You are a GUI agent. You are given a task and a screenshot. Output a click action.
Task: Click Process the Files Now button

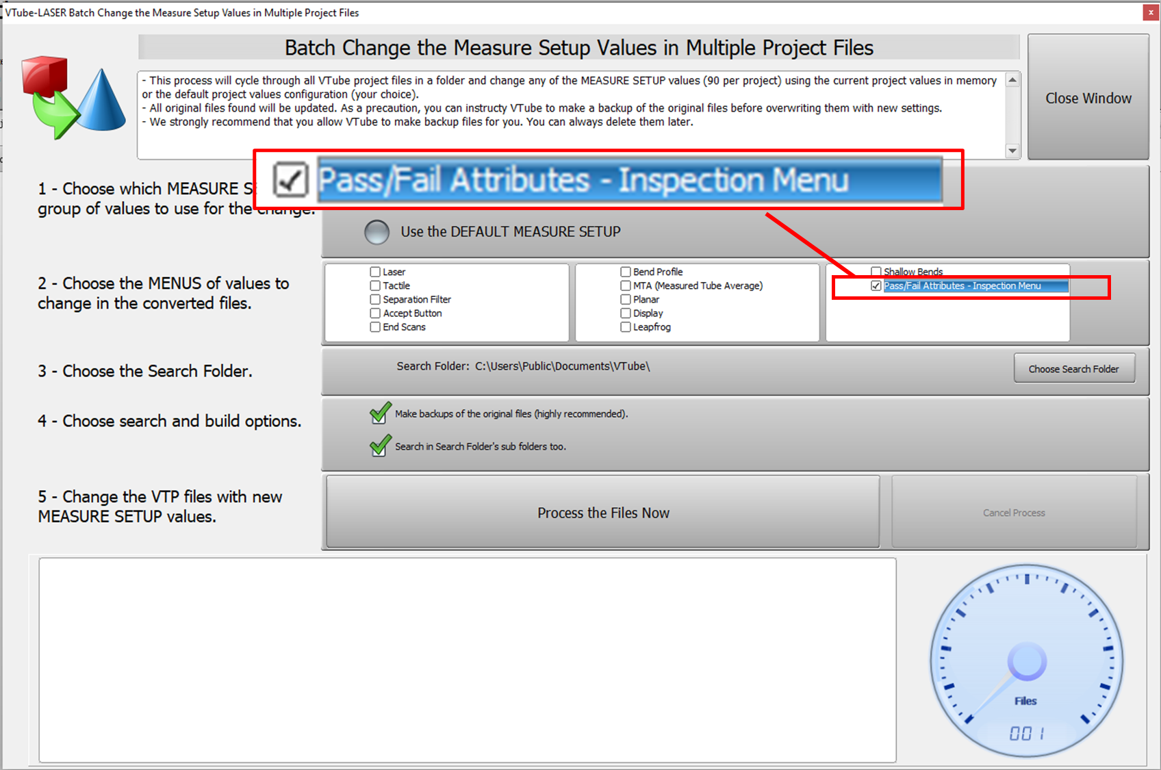coord(603,513)
